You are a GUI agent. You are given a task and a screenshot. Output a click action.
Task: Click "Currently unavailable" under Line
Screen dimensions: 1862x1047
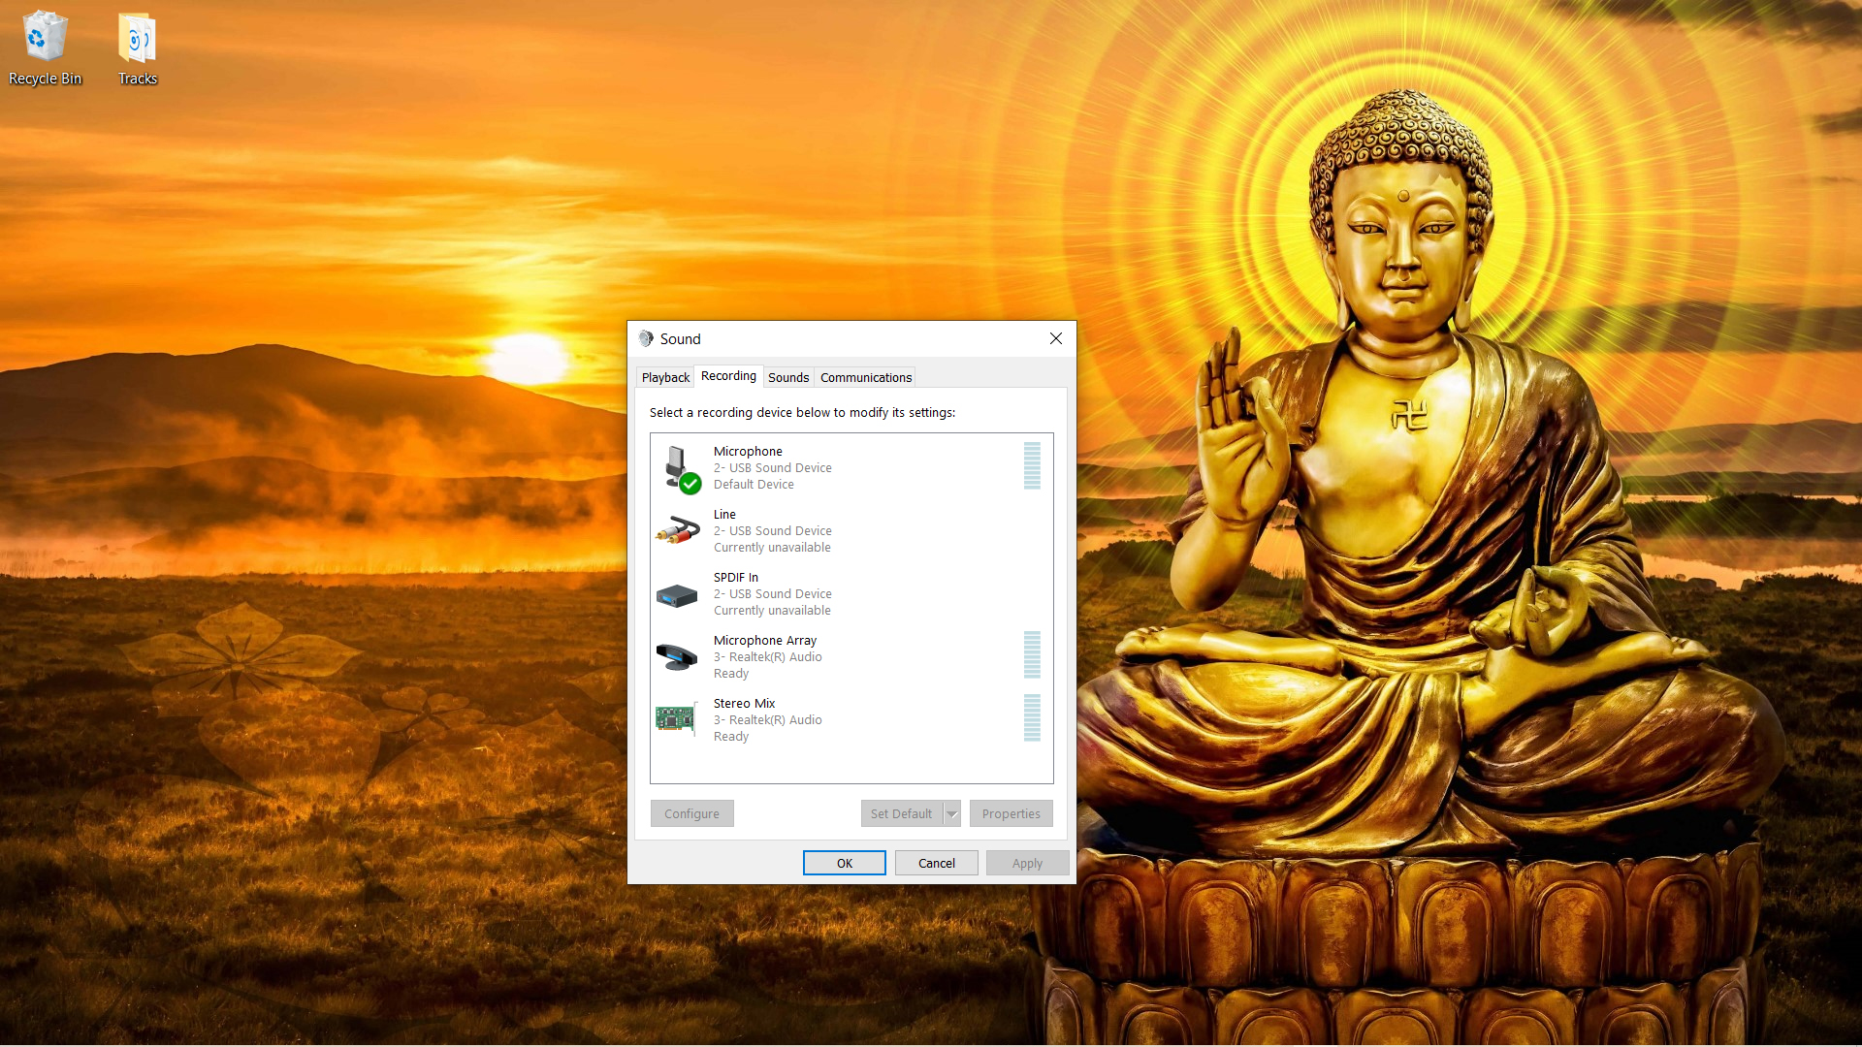pyautogui.click(x=772, y=547)
